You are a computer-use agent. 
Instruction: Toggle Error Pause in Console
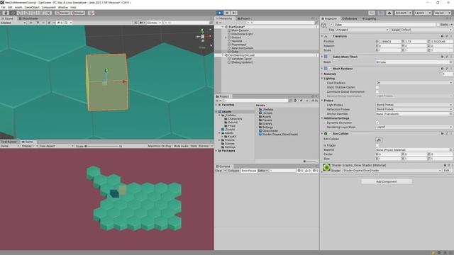click(249, 171)
